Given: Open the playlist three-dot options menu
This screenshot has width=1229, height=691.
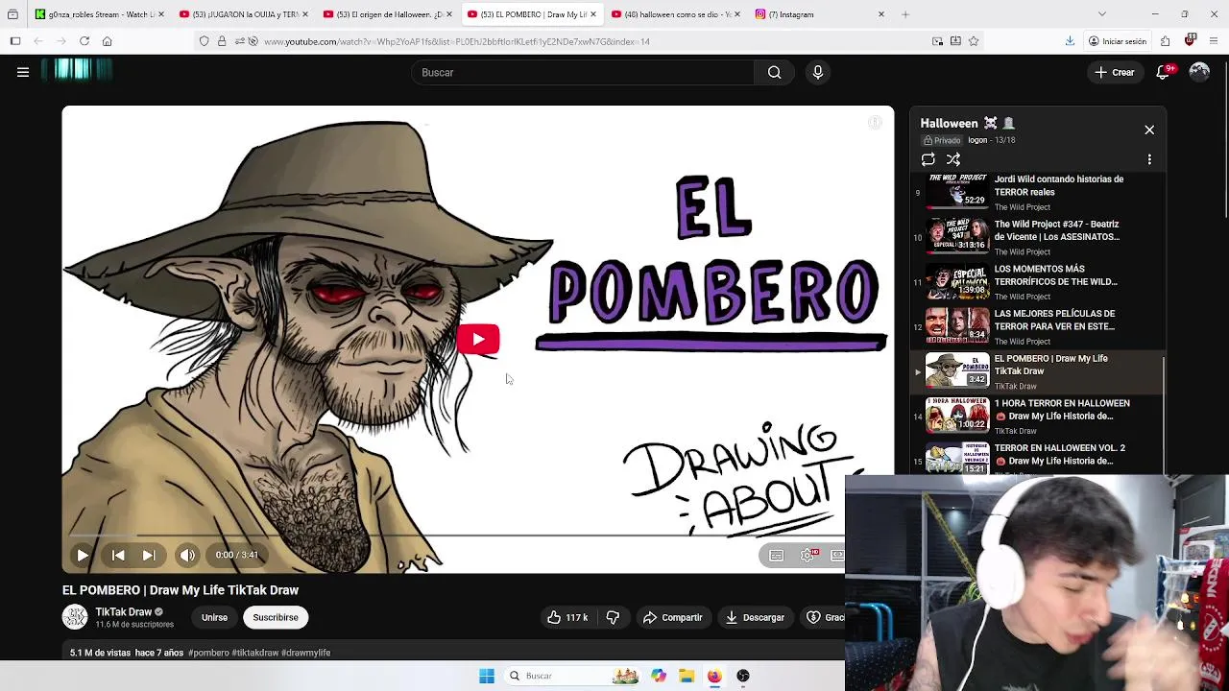Looking at the screenshot, I should [1149, 159].
